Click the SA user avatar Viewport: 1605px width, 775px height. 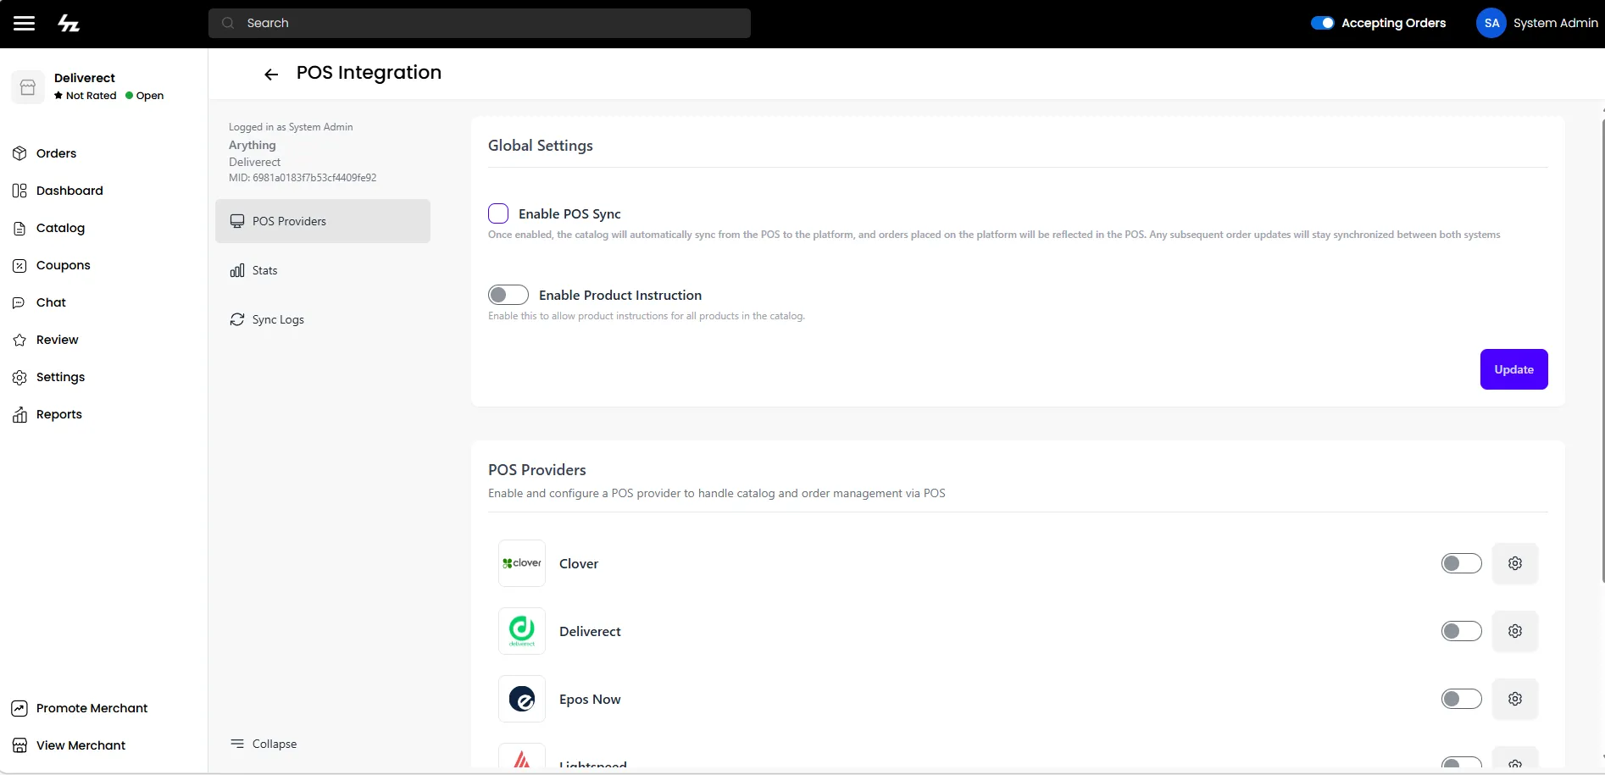coord(1491,23)
